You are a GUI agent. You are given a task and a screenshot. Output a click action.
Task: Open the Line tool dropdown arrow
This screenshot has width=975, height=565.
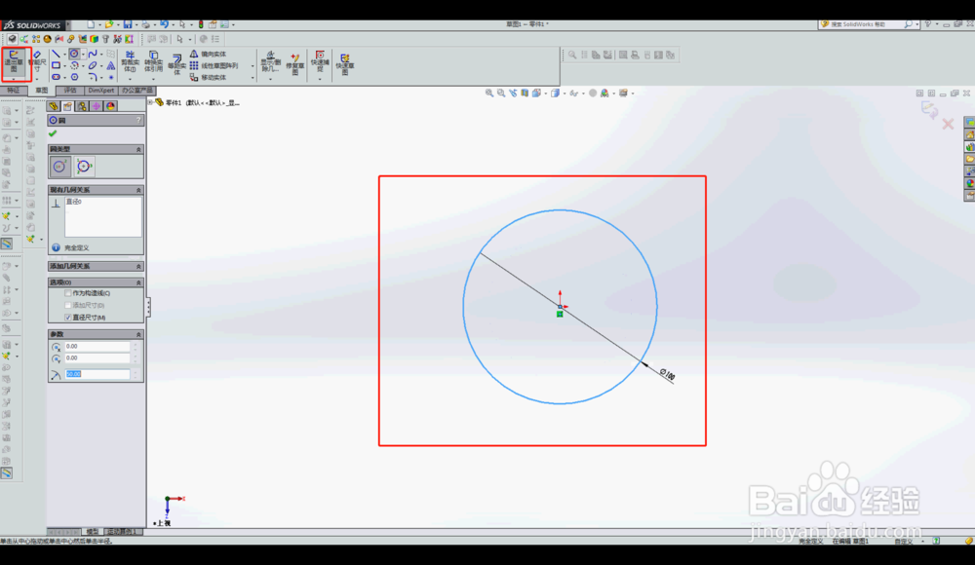pyautogui.click(x=64, y=55)
